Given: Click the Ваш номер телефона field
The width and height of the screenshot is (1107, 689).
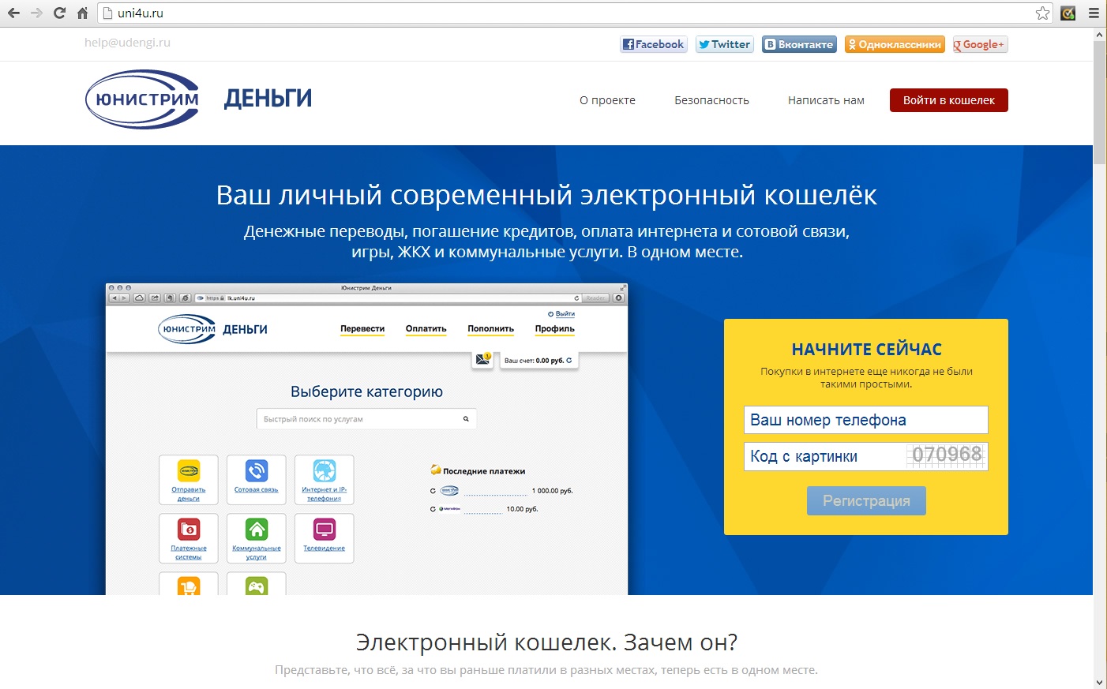Looking at the screenshot, I should (866, 420).
